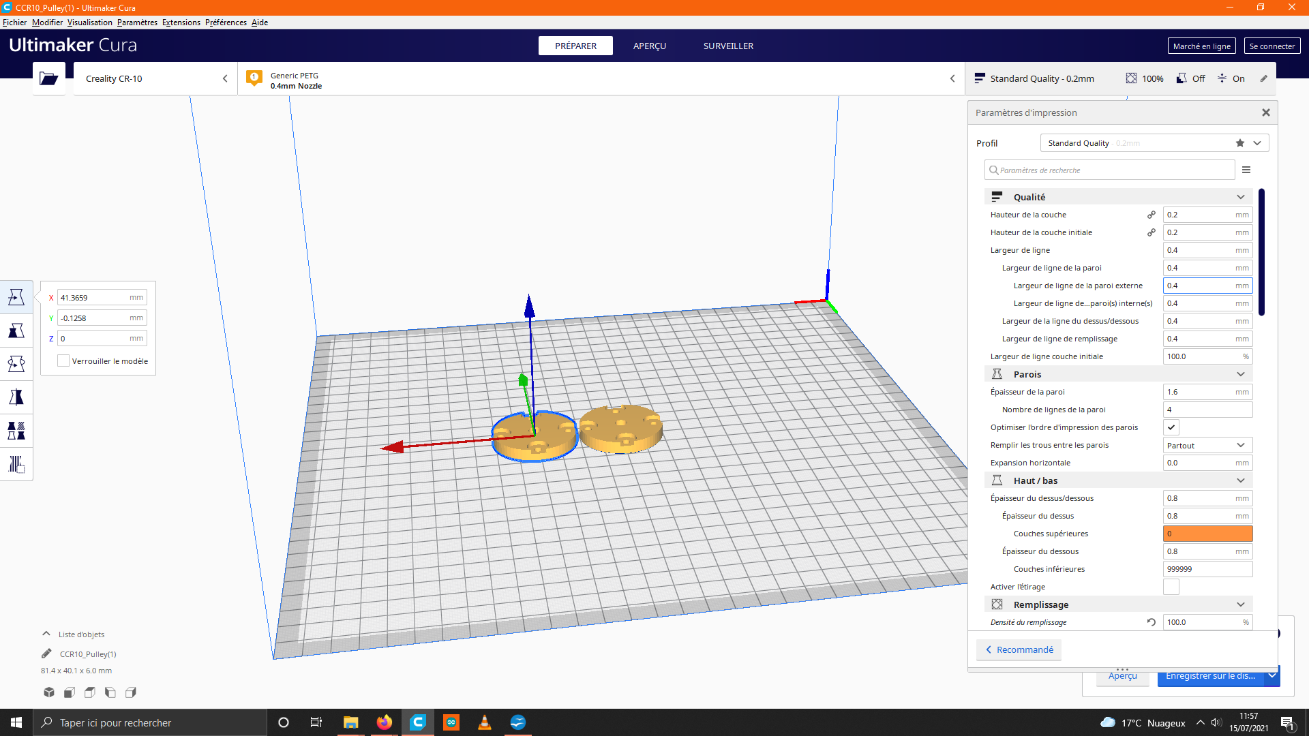Viewport: 1309px width, 736px height.
Task: Select the Mirror tool
Action: coord(16,397)
